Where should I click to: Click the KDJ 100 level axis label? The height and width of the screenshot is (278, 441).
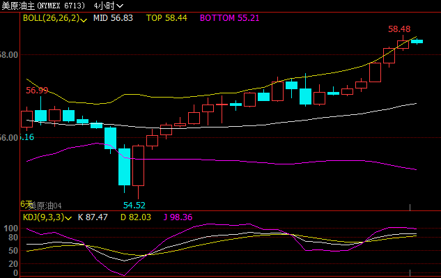point(11,229)
